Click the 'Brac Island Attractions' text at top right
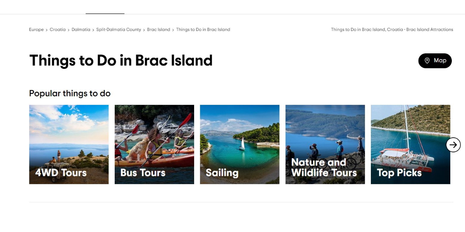Viewport: 465px width, 232px height. 429,30
